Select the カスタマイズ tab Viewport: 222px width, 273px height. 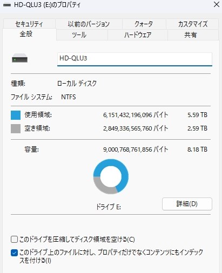(x=192, y=24)
